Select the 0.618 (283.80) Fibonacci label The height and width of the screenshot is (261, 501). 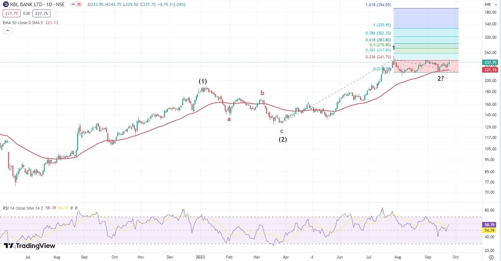click(378, 40)
